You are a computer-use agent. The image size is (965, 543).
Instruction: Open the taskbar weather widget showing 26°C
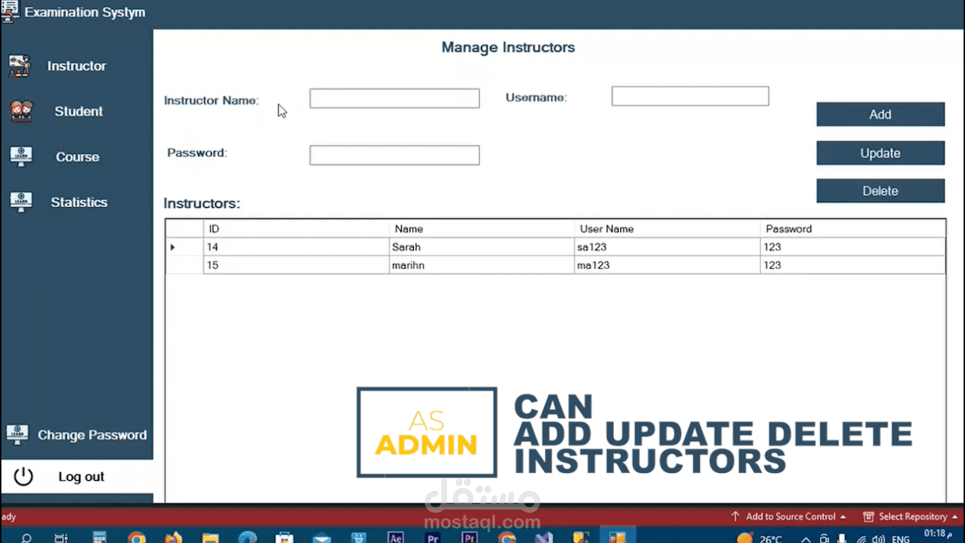760,539
